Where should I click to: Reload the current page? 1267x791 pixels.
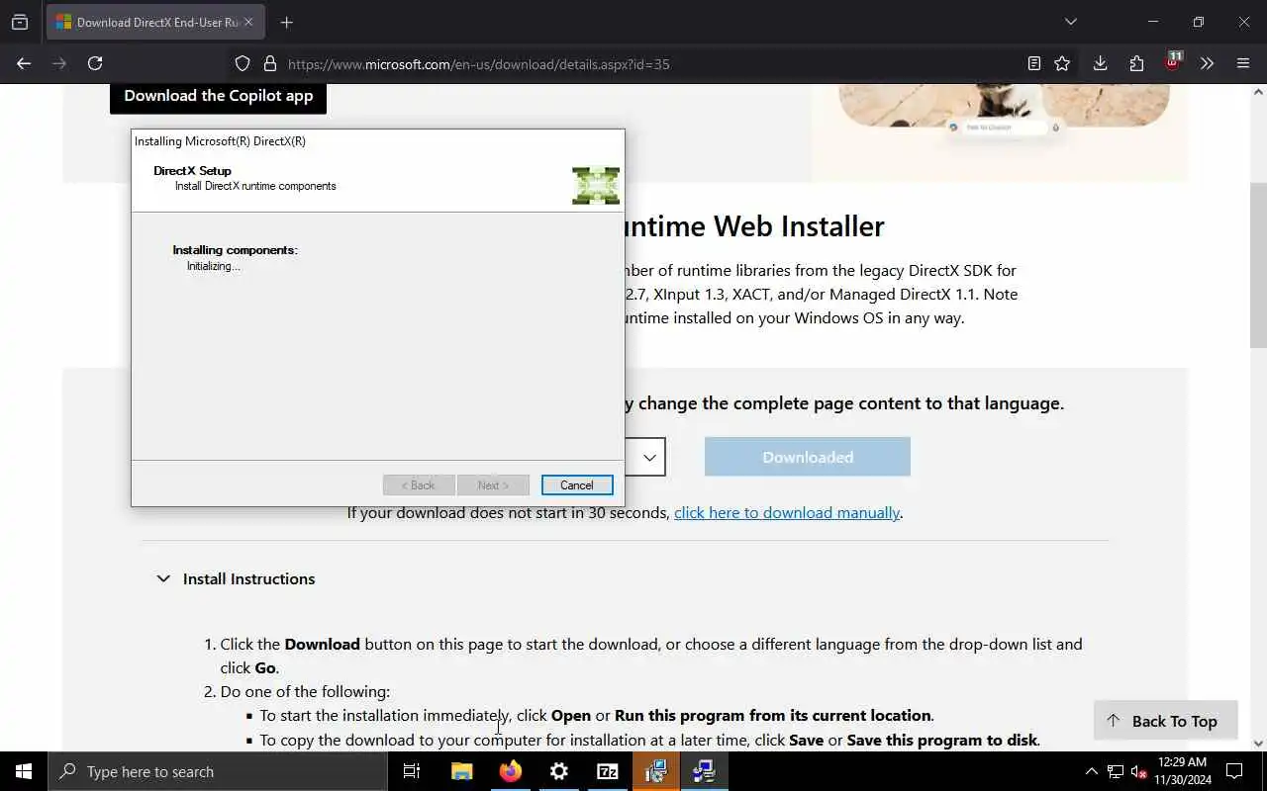(95, 63)
